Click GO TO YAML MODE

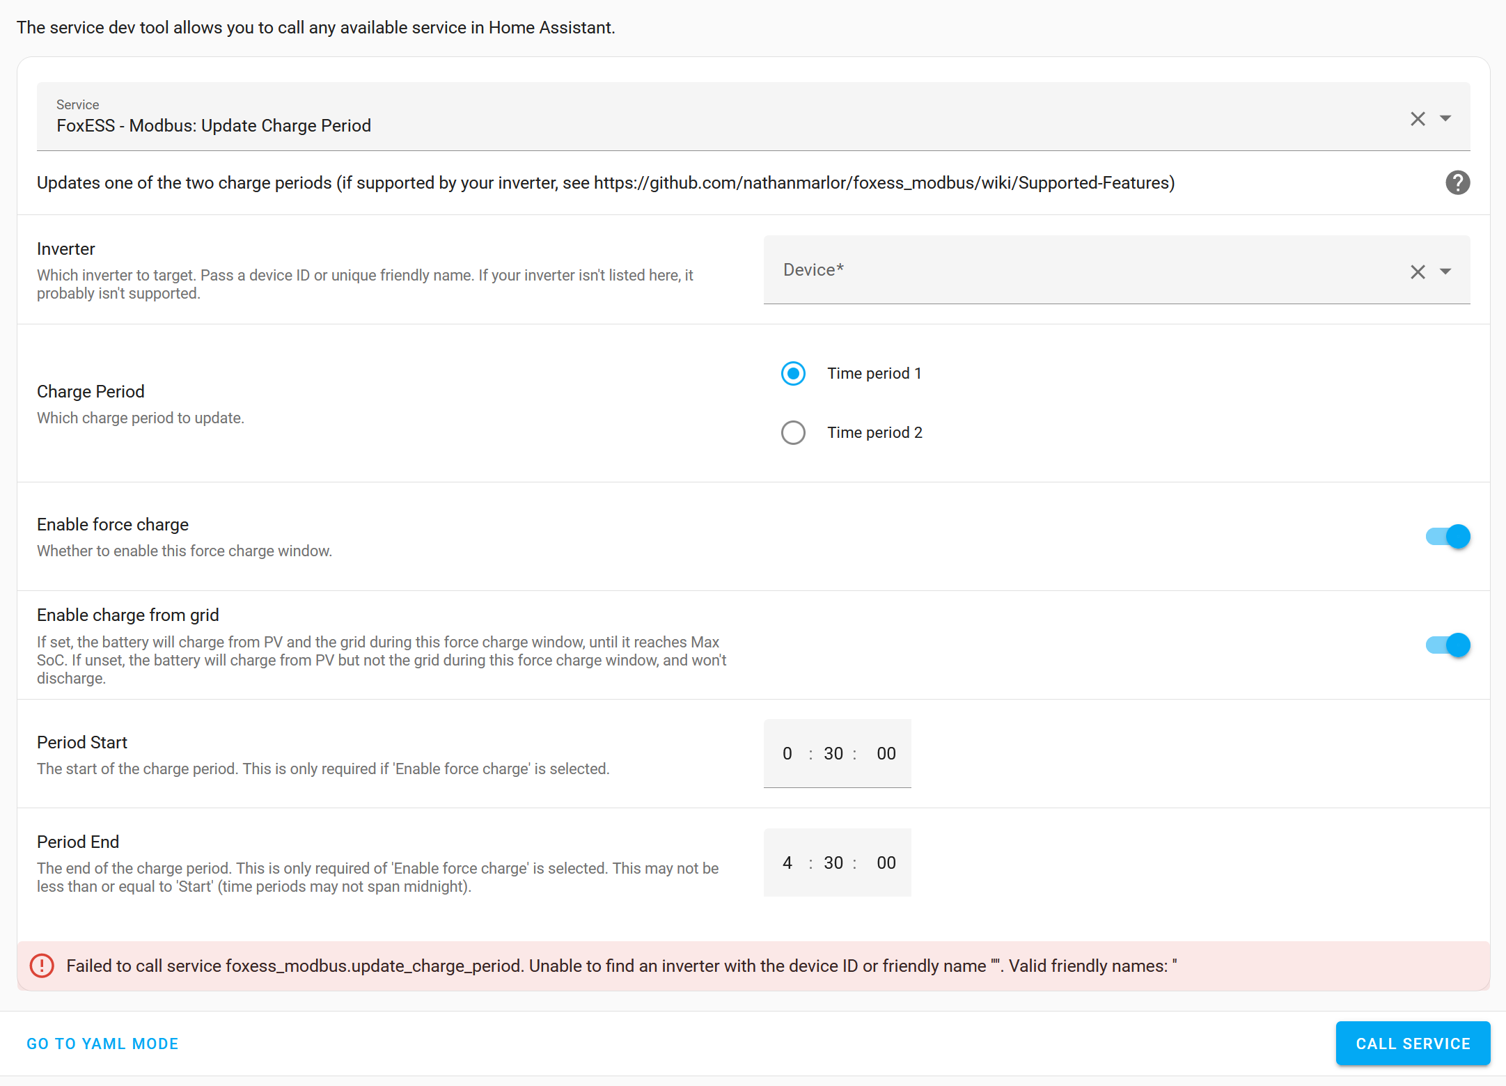tap(102, 1043)
